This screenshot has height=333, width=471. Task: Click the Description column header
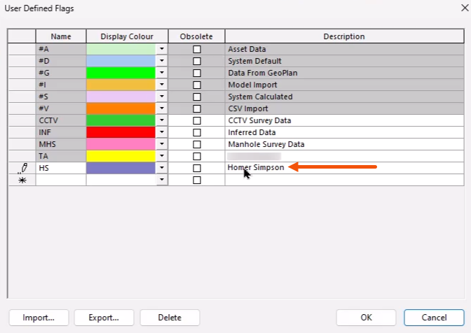click(344, 36)
